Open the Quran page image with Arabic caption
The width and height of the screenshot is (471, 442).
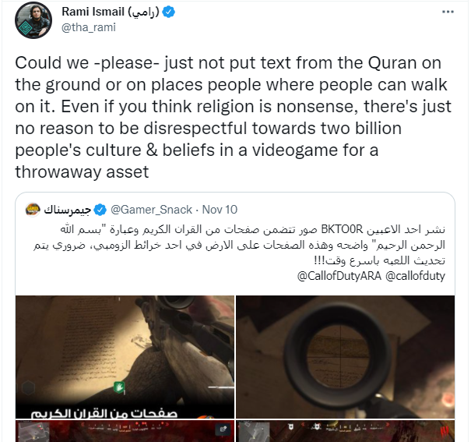(125, 357)
